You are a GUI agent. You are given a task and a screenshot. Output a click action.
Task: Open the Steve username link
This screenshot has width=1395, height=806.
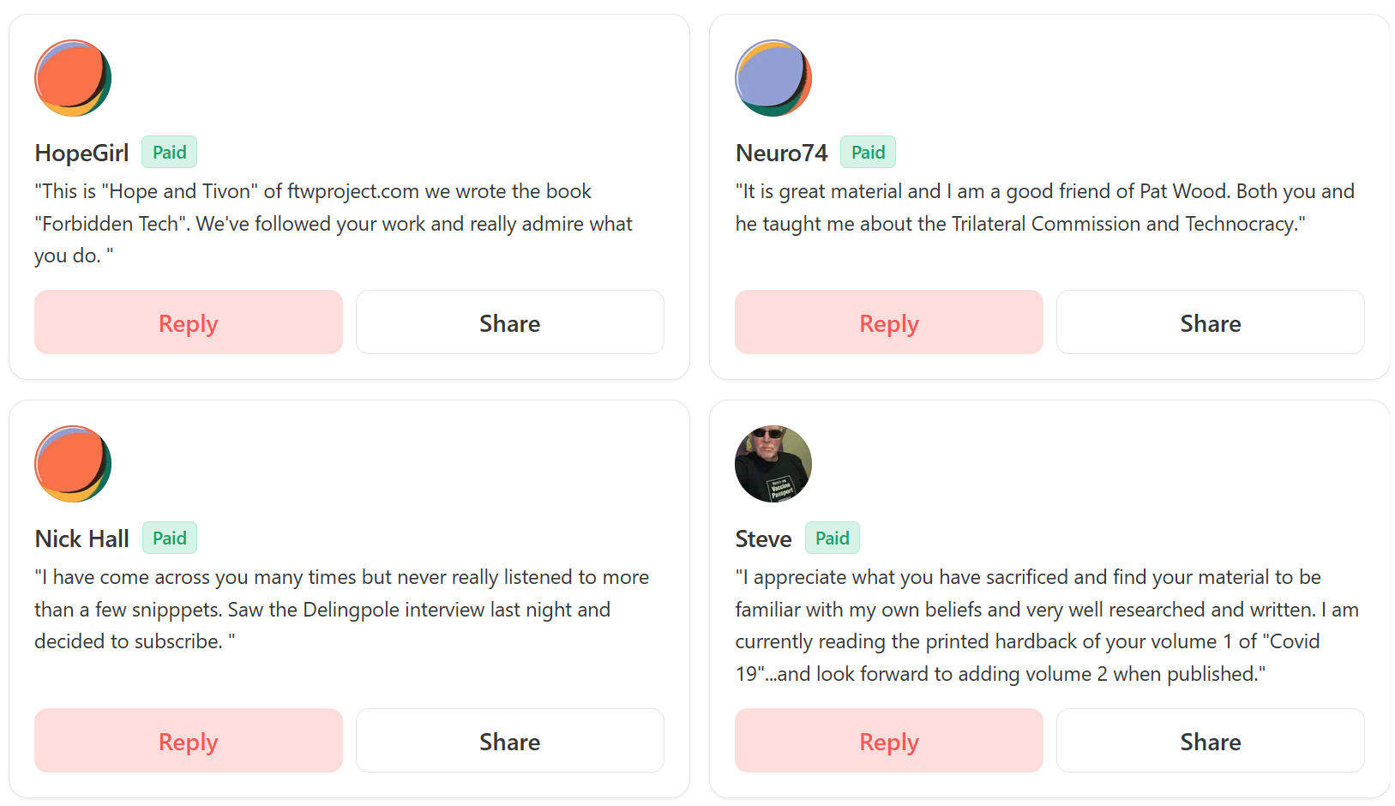pyautogui.click(x=763, y=539)
